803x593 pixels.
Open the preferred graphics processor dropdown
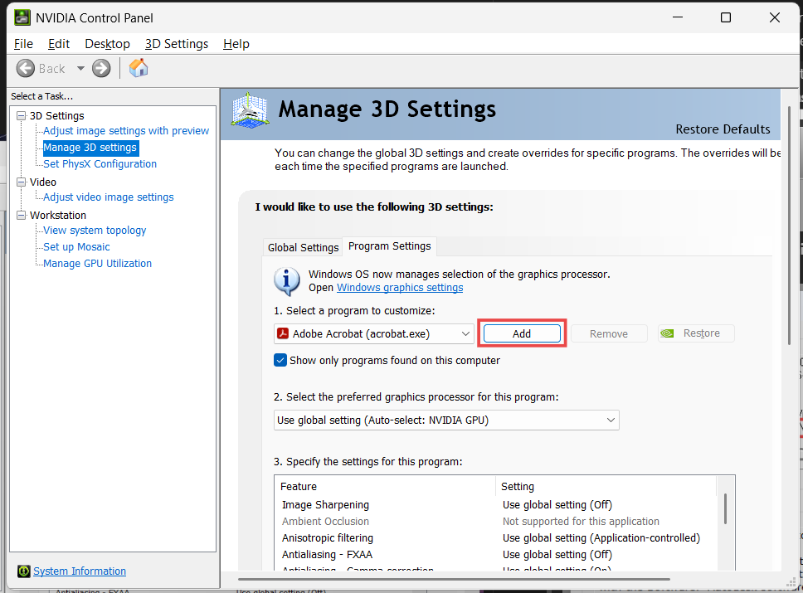pyautogui.click(x=446, y=420)
